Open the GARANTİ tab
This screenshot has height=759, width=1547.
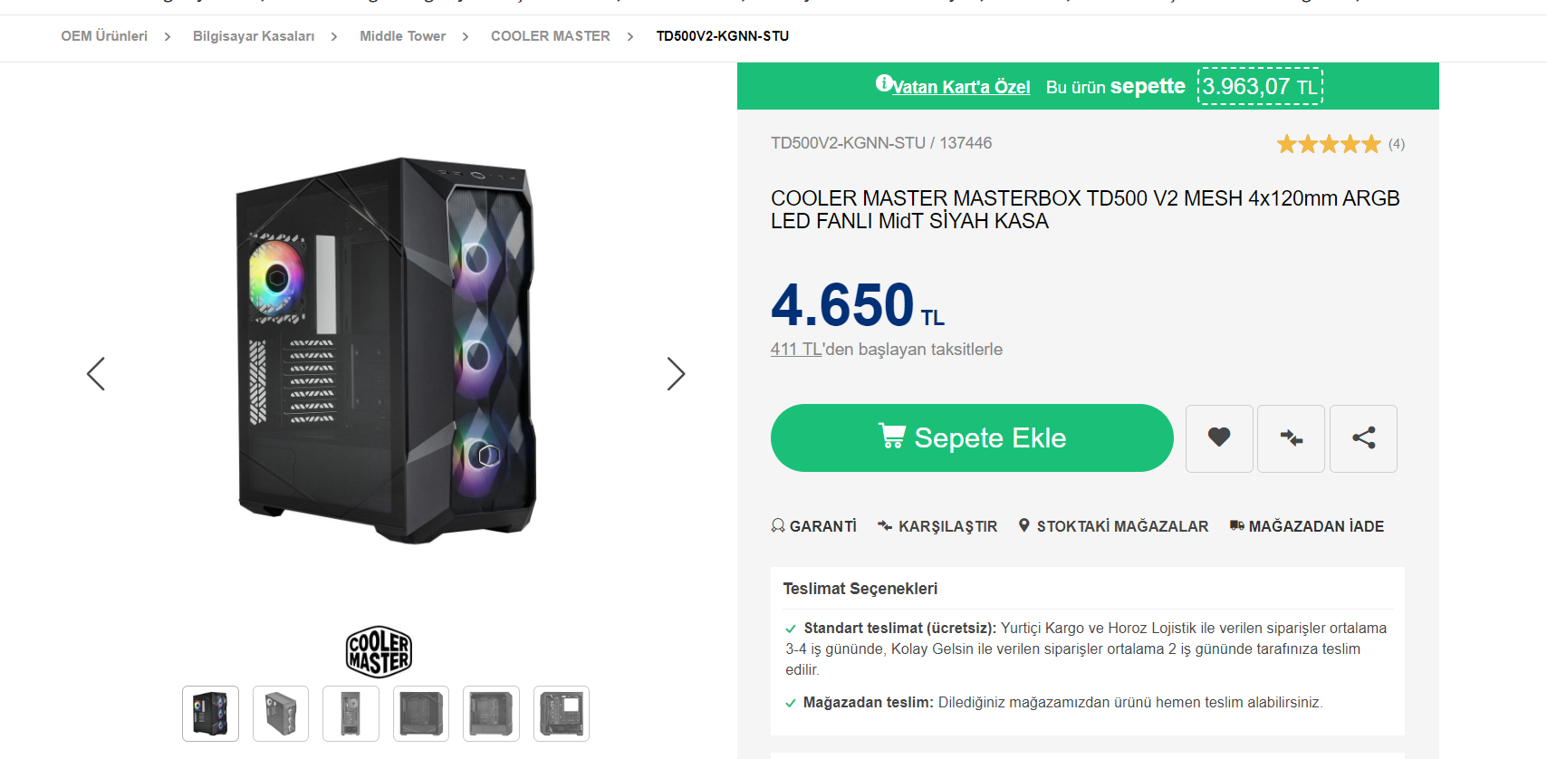(x=814, y=526)
